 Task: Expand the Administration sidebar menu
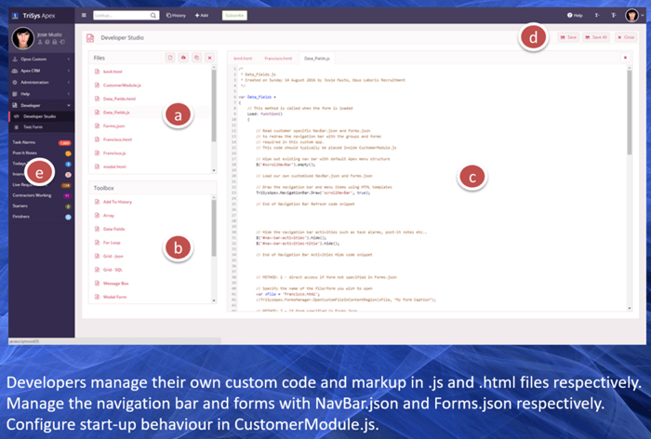(42, 82)
